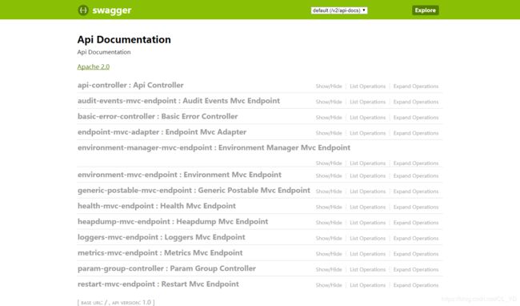This screenshot has width=520, height=306.
Task: Expand Operations for metrics-mvc-endpoint
Action: pos(416,254)
